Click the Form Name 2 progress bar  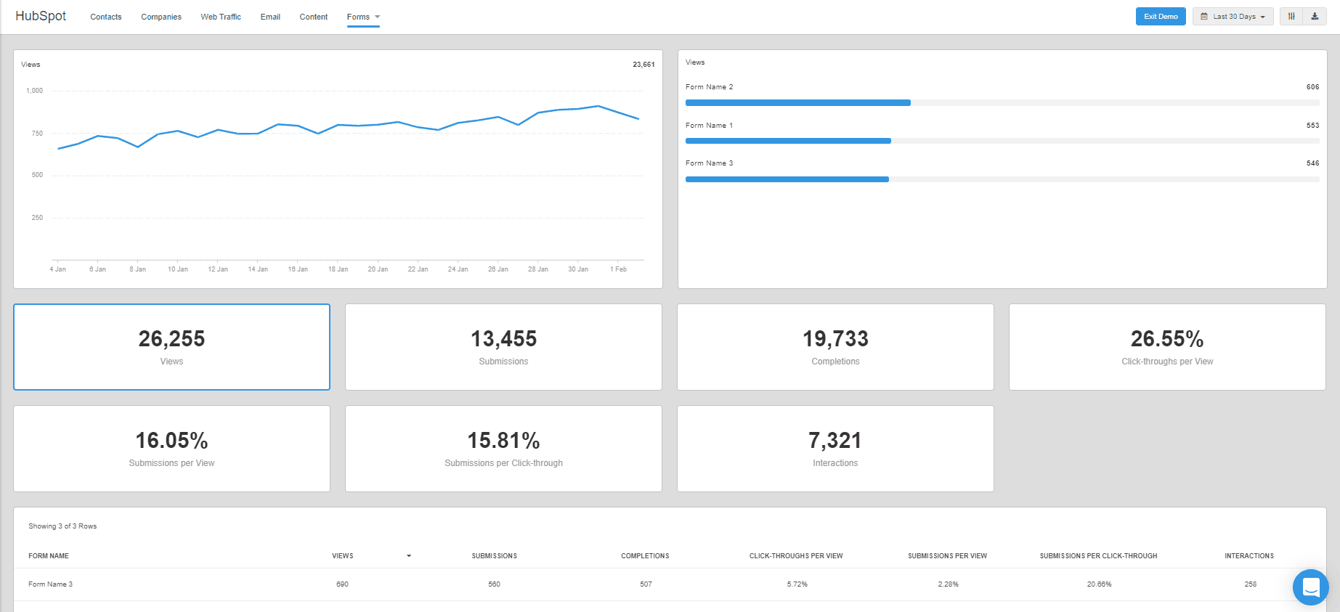tap(798, 103)
